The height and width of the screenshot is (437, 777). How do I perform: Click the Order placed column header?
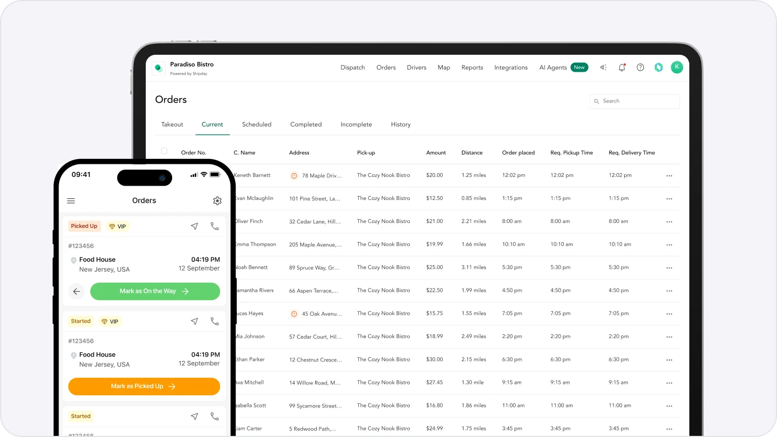518,153
